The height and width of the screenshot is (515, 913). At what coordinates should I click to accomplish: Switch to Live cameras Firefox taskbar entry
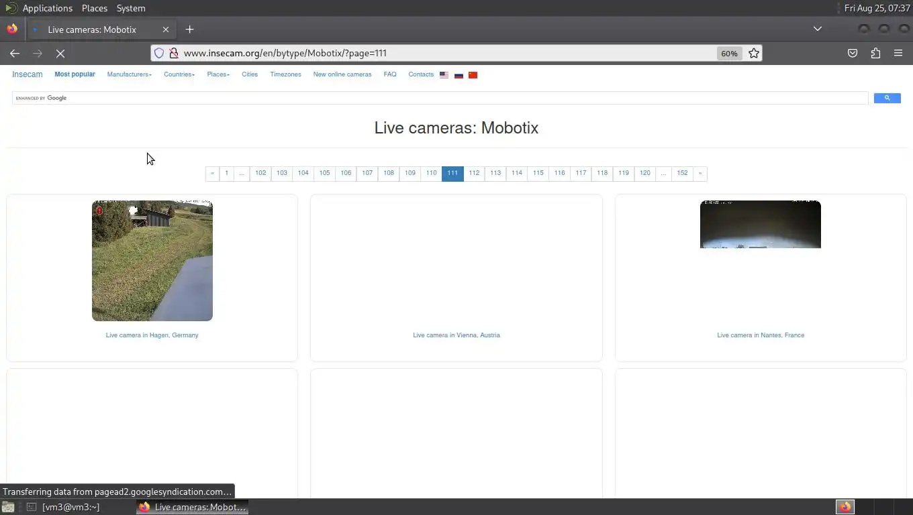(192, 507)
